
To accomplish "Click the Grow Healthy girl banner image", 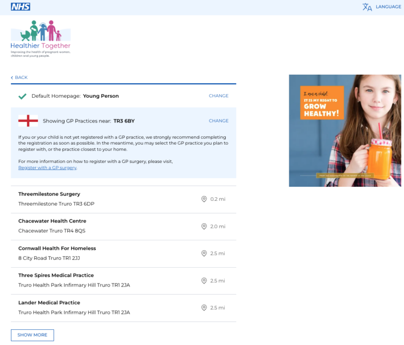I will (345, 130).
